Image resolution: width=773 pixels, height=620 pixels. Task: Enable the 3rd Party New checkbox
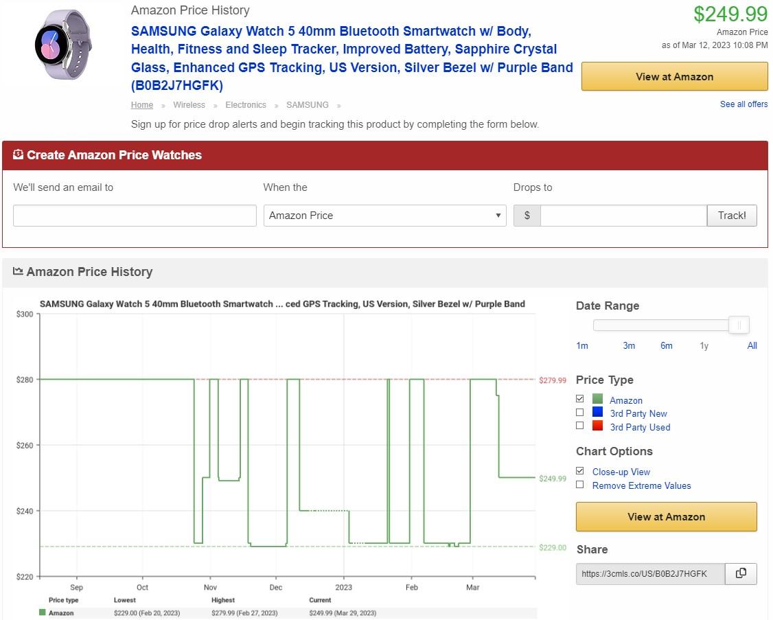point(580,413)
